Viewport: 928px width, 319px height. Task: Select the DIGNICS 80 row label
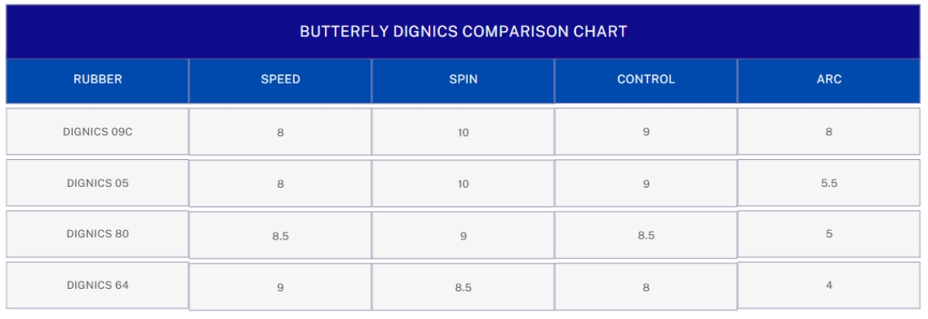[x=97, y=234]
